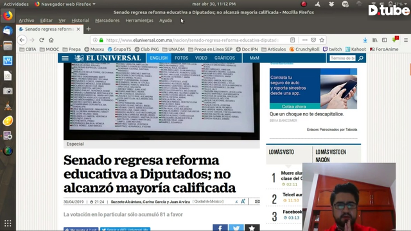Reload the current page

click(x=41, y=40)
